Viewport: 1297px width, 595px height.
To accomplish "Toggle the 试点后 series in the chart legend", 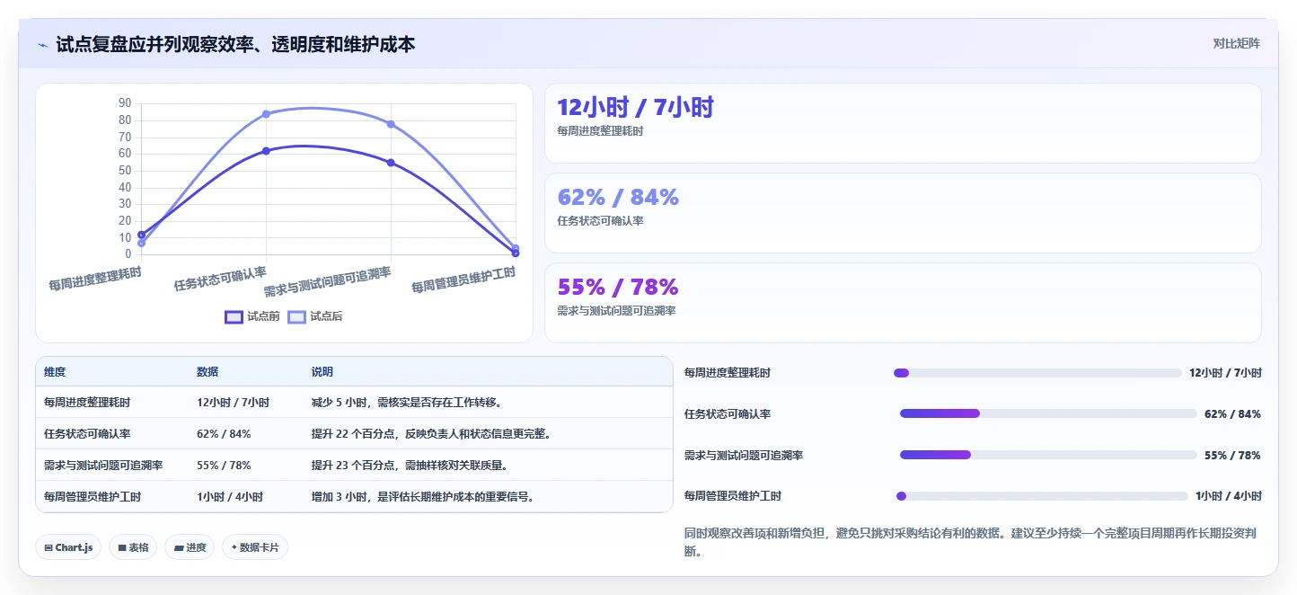I will tap(315, 316).
